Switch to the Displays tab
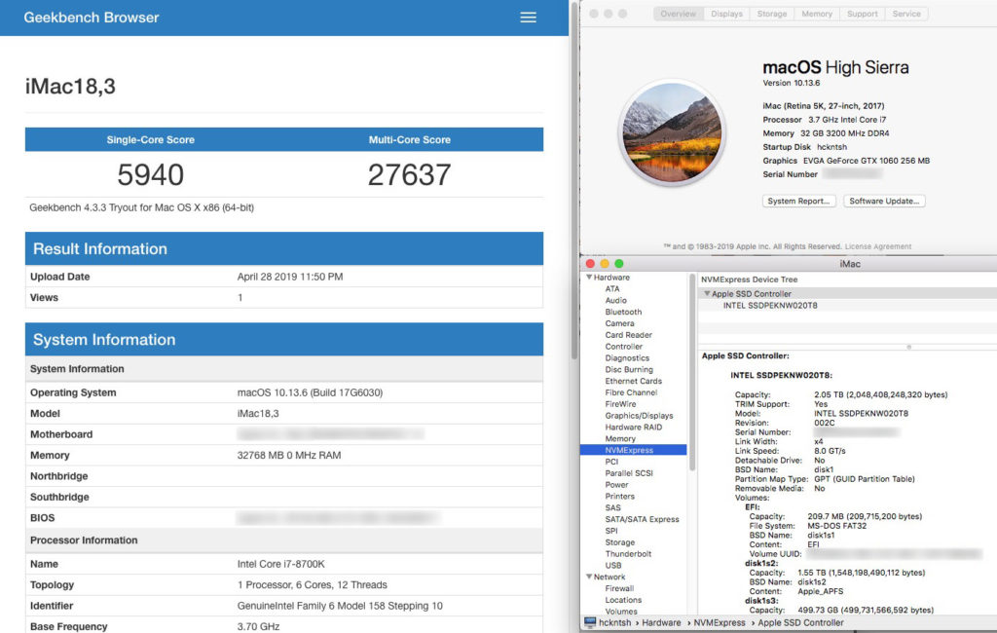This screenshot has height=633, width=997. pos(726,14)
